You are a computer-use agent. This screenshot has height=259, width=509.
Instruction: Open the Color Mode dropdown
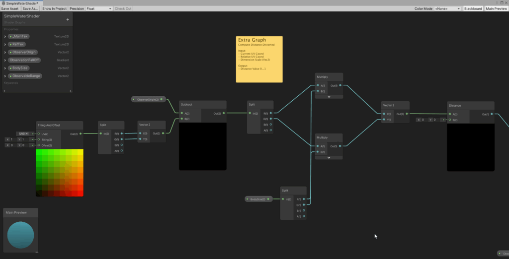(447, 8)
